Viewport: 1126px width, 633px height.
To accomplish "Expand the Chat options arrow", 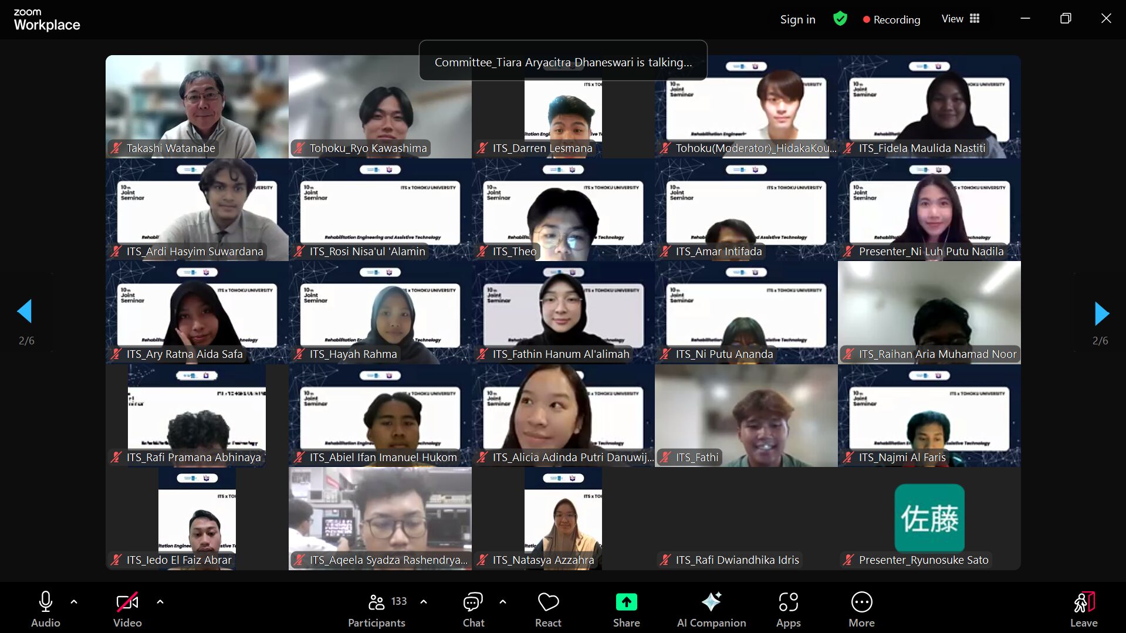I will pyautogui.click(x=503, y=602).
